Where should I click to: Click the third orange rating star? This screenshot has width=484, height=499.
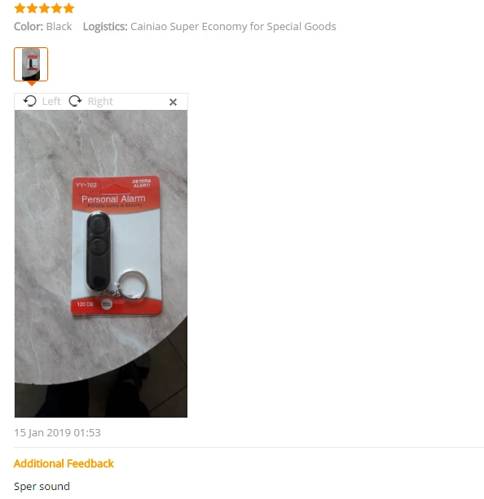click(44, 8)
